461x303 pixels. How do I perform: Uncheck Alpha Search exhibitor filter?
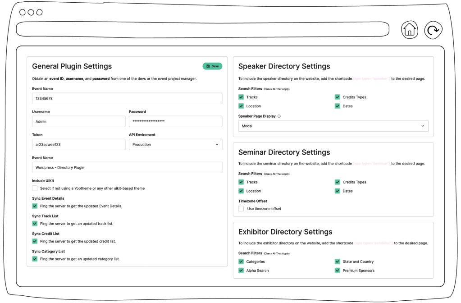[x=241, y=271]
